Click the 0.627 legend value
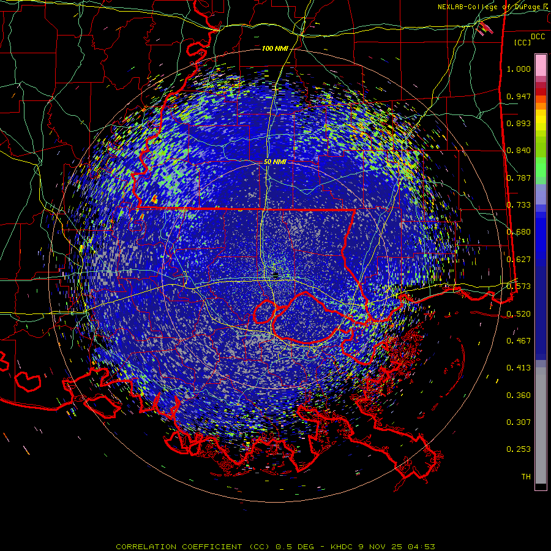The width and height of the screenshot is (551, 551). [x=519, y=260]
